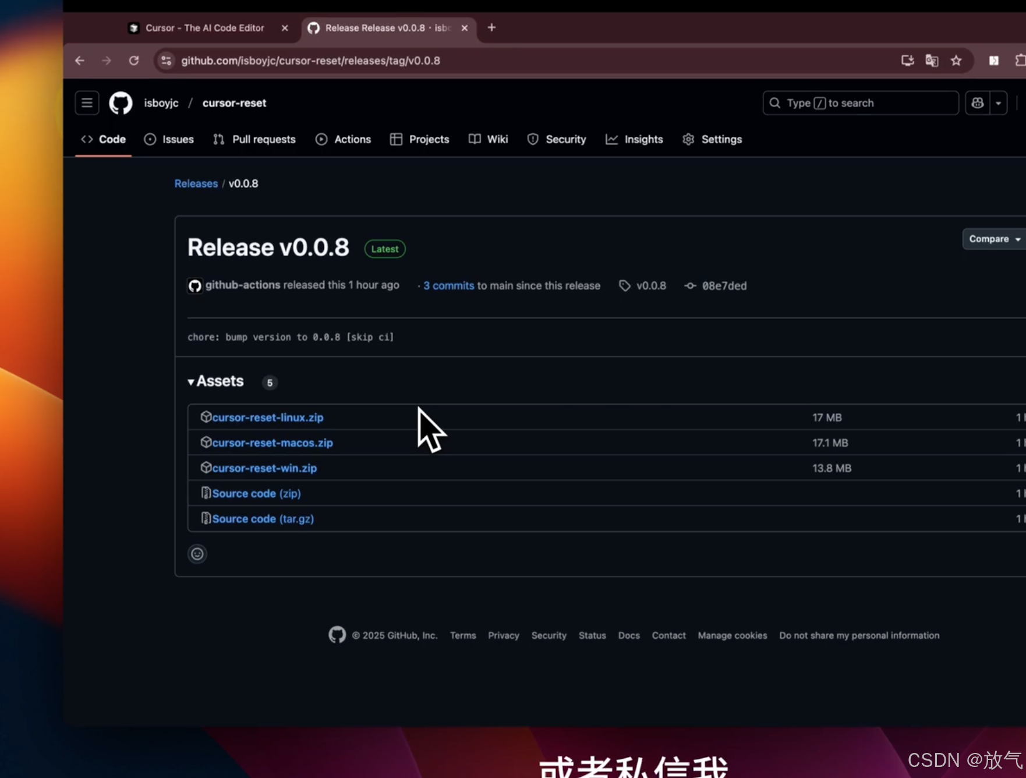Download cursor-reset-linux.zip
1026x778 pixels.
(268, 417)
